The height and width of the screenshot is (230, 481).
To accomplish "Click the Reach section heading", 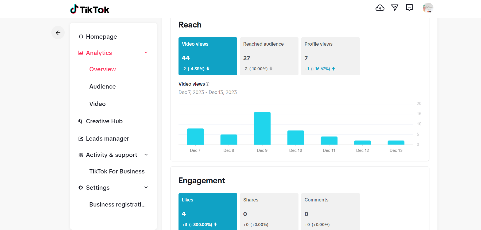I will click(190, 25).
